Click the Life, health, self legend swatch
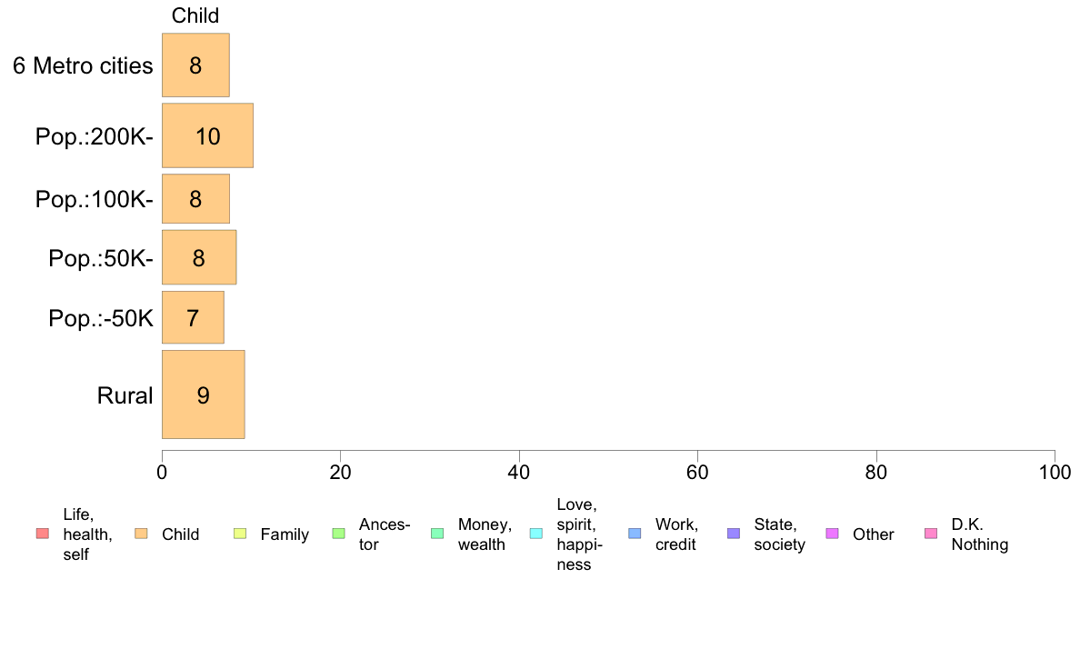 tap(43, 534)
